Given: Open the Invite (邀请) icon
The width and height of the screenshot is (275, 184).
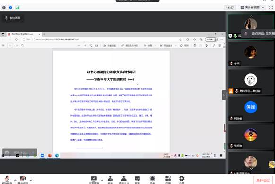Looking at the screenshot, I should (x=110, y=180).
